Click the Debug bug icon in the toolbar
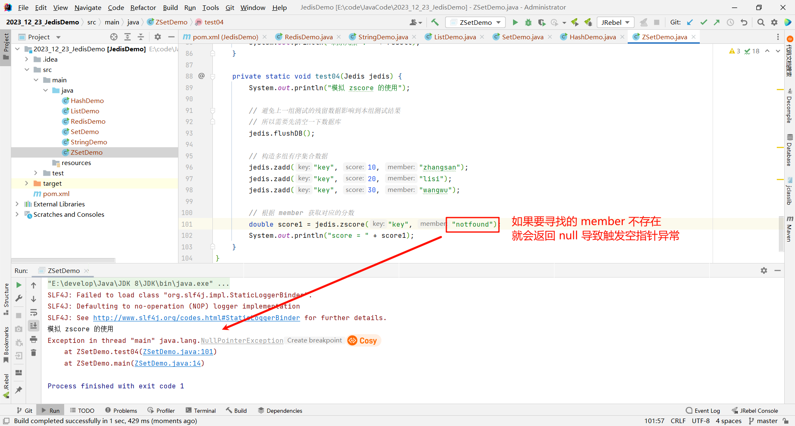The image size is (795, 426). pos(528,22)
